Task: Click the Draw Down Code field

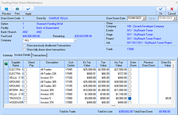Action: (28, 18)
